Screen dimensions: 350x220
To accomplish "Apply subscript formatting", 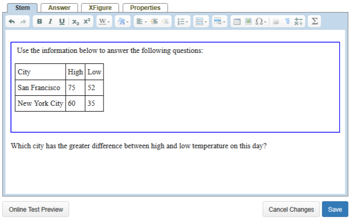I will click(76, 21).
